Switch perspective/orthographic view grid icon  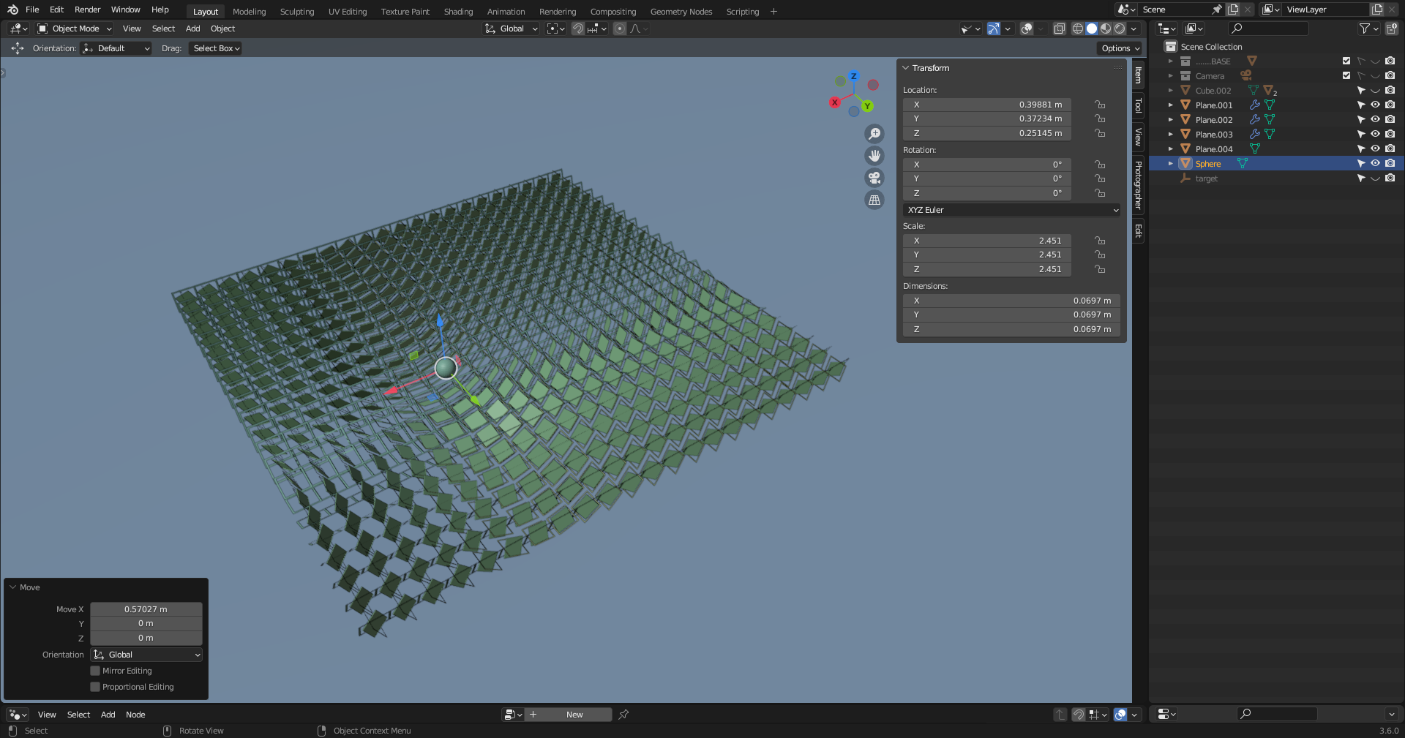click(874, 200)
